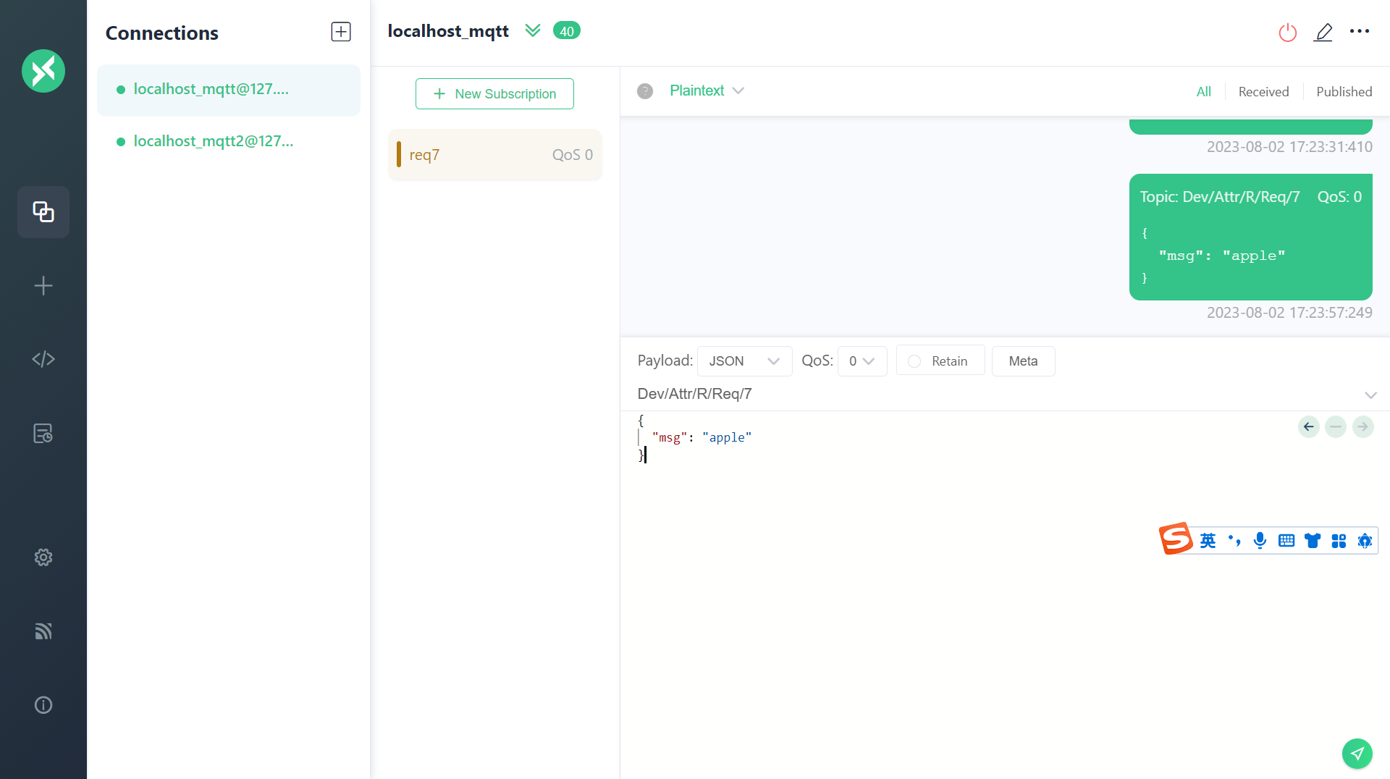This screenshot has width=1390, height=779.
Task: Open the QoS level dropdown
Action: pos(862,361)
